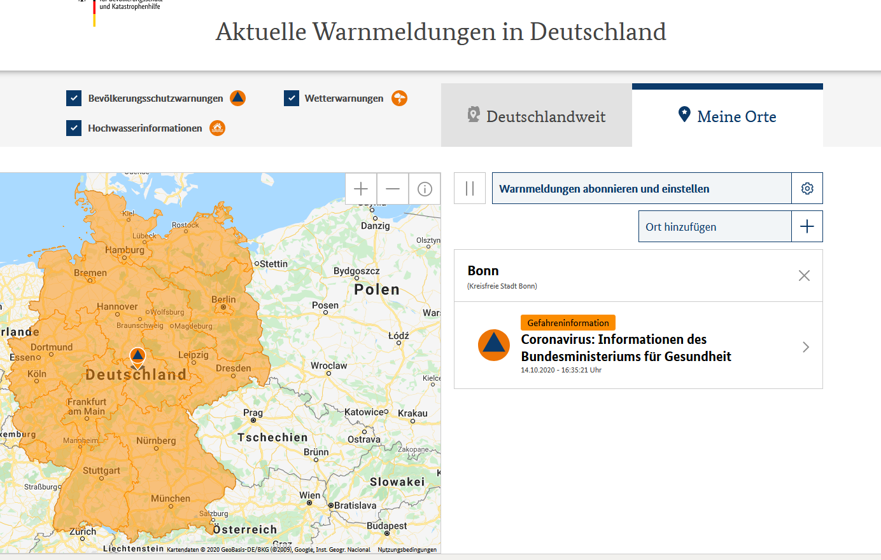Screen dimensions: 881x560
Task: Click the Bratislava label on the map
Action: pyautogui.click(x=355, y=505)
